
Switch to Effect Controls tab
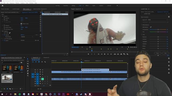(26, 9)
